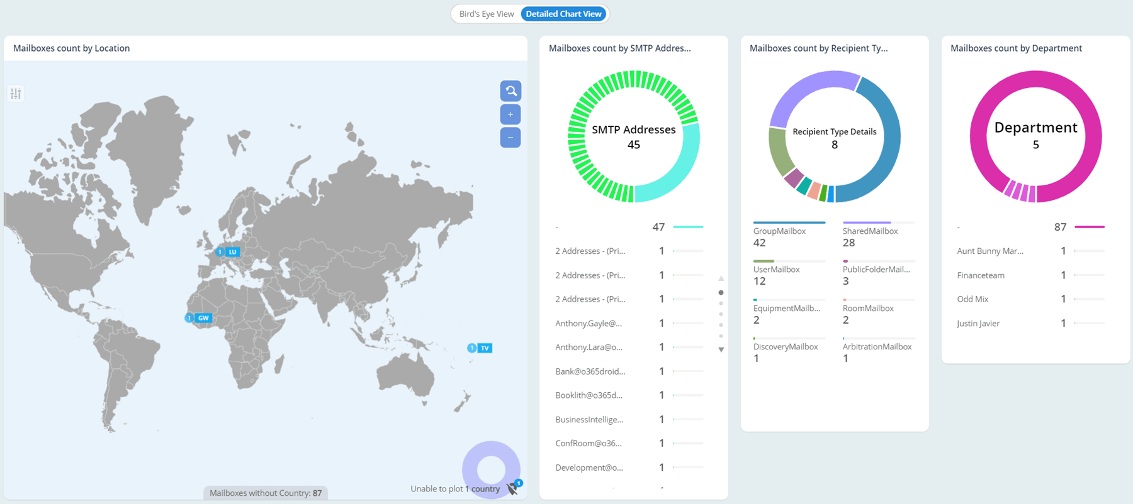Click the magenta Department donut ring
1133x504 pixels.
(1035, 79)
